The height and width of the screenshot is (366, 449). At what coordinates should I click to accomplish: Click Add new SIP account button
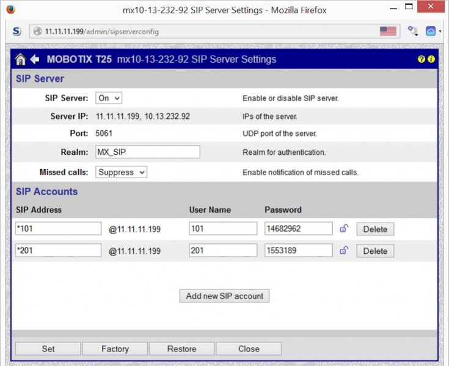(x=225, y=296)
